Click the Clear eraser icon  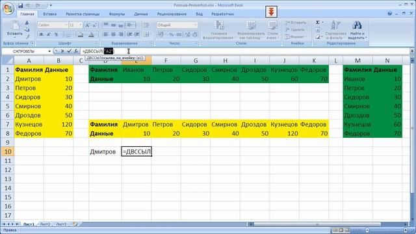[318, 37]
